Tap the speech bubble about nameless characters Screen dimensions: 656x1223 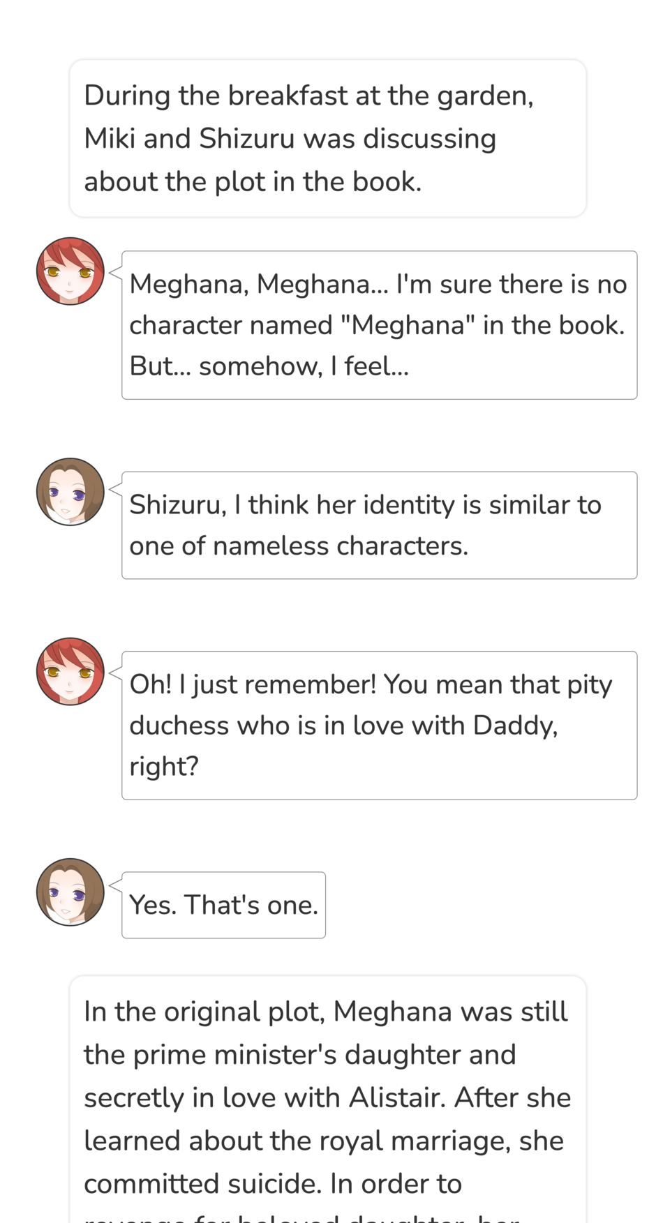tap(379, 525)
